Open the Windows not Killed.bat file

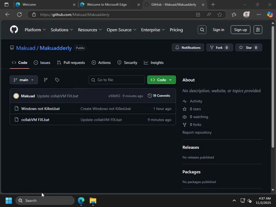pos(40,109)
